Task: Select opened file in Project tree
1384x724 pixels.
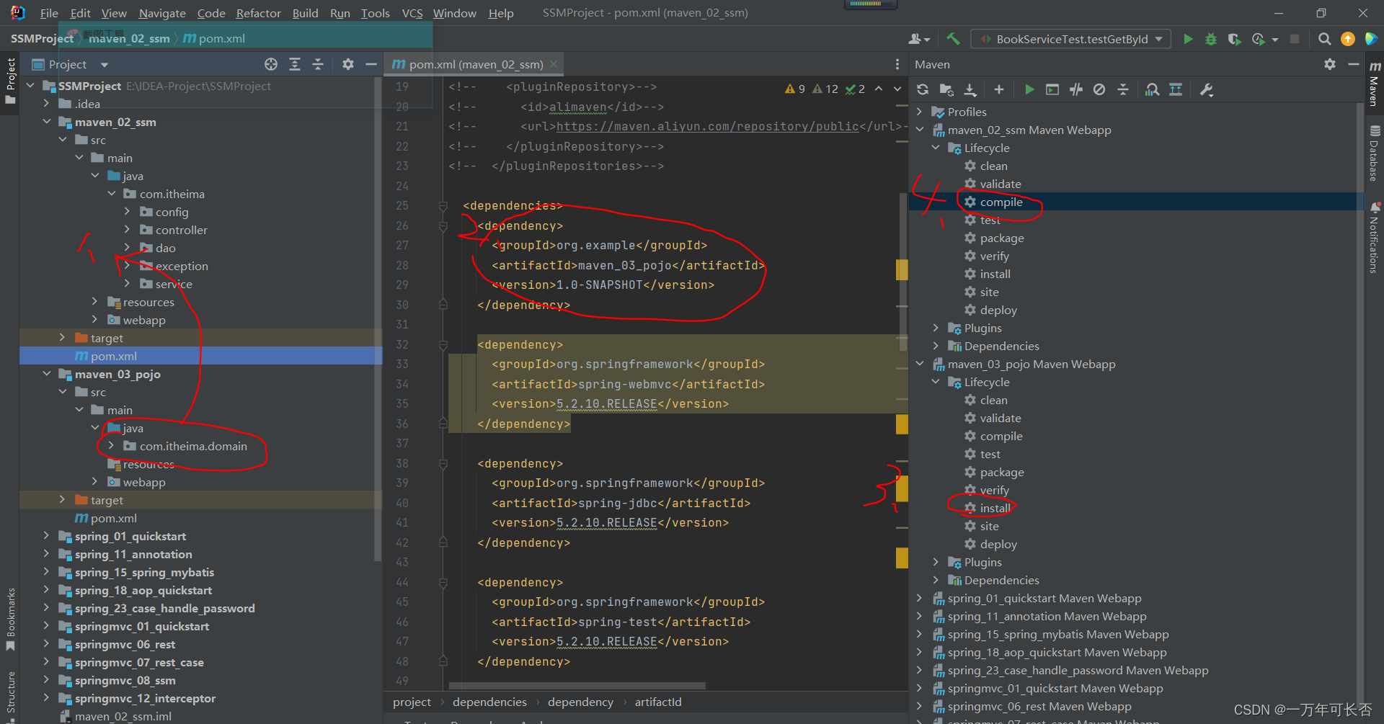Action: tap(271, 64)
